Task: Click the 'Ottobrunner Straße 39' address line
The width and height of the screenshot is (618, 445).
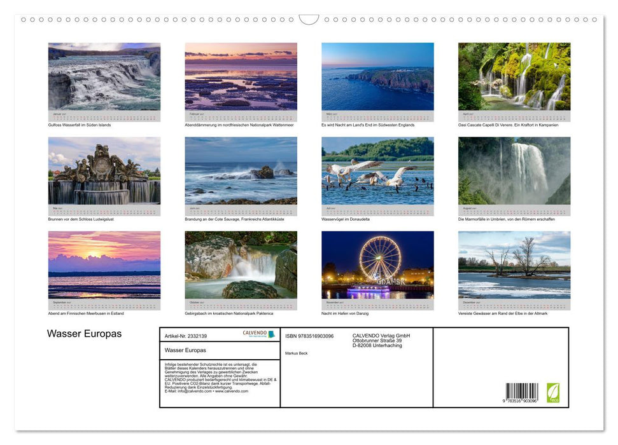Action: click(377, 341)
